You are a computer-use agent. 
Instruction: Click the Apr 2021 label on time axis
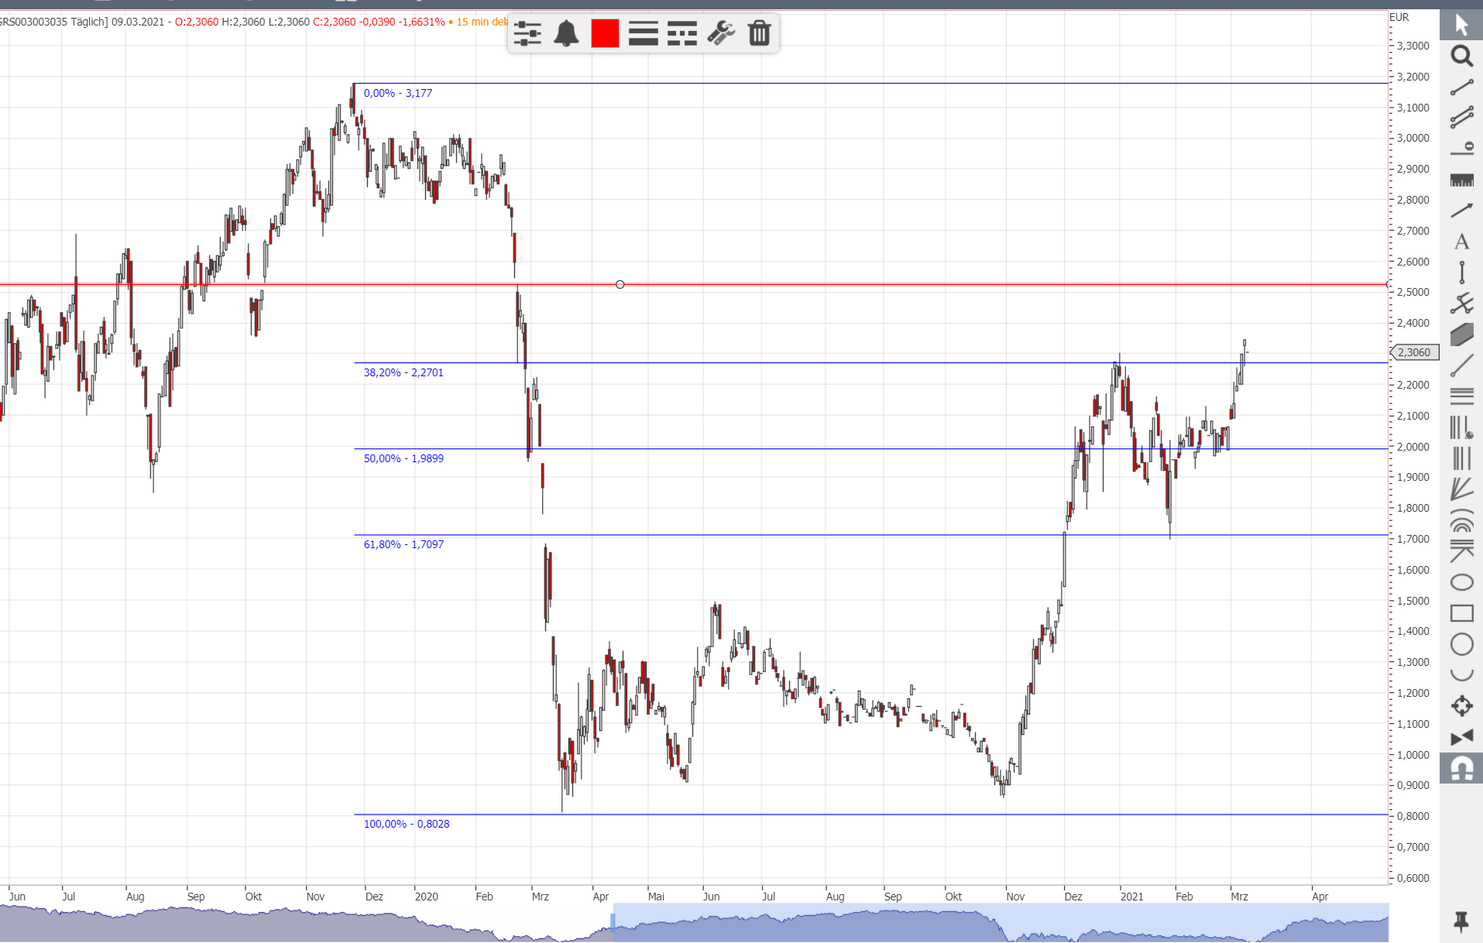tap(1320, 897)
